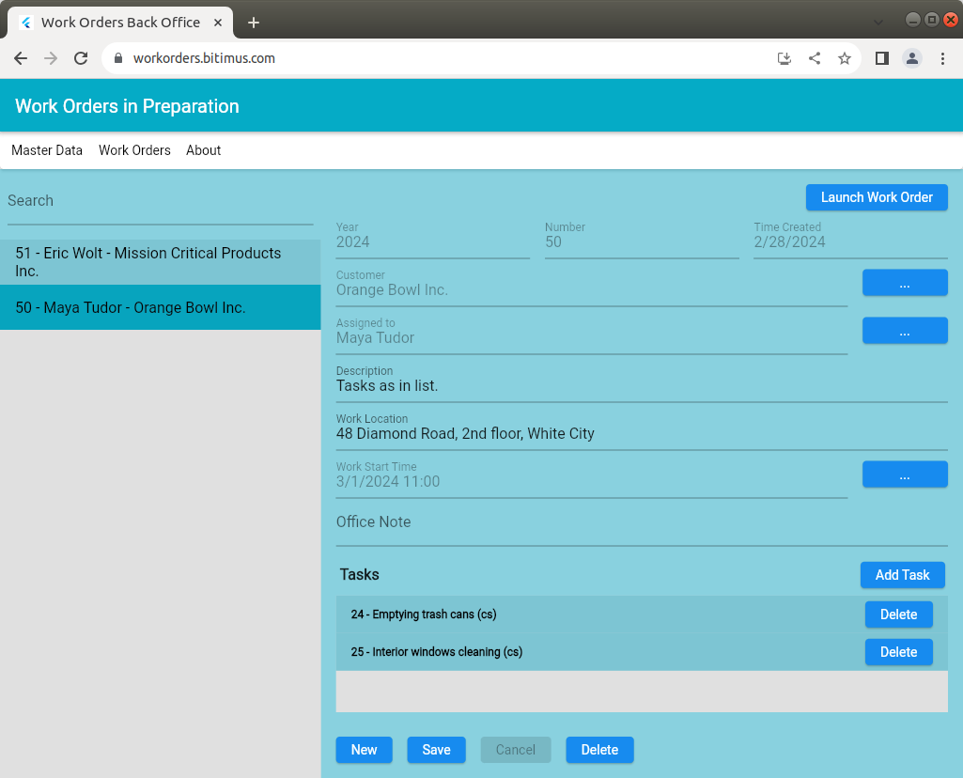Screen dimensions: 963x778
Task: Toggle the browser side panel icon
Action: pyautogui.click(x=882, y=58)
